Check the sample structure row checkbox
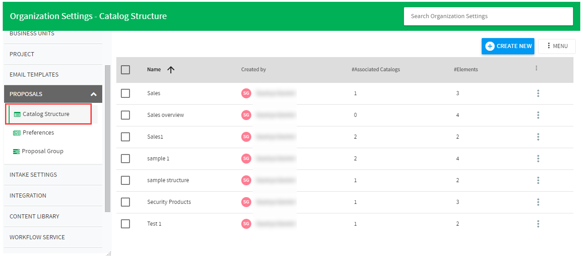This screenshot has width=583, height=256. (x=125, y=180)
